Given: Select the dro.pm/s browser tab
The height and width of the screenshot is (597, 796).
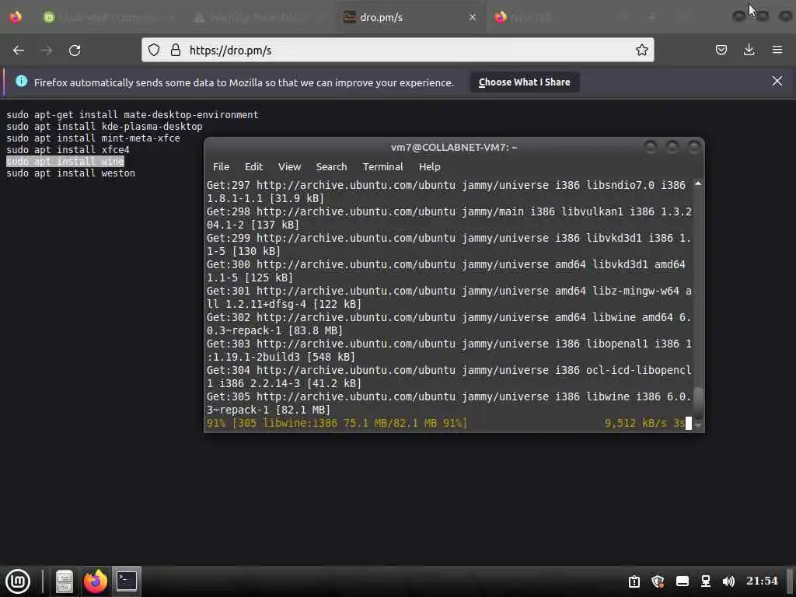Looking at the screenshot, I should point(410,17).
